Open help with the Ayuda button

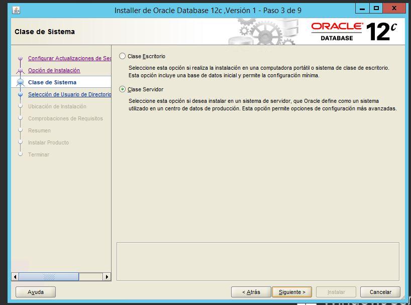click(x=36, y=292)
